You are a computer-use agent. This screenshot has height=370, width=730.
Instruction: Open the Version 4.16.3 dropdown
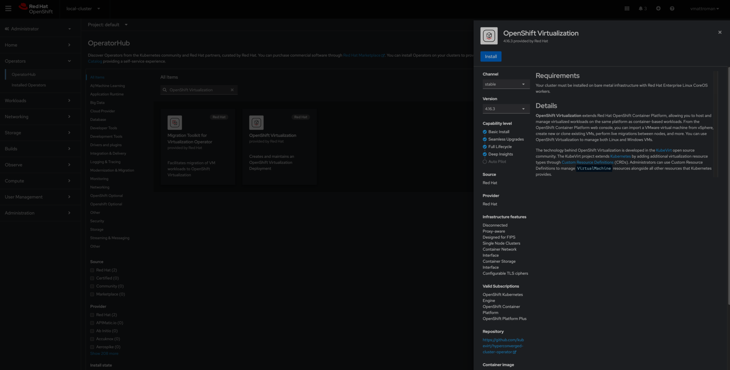pos(505,109)
